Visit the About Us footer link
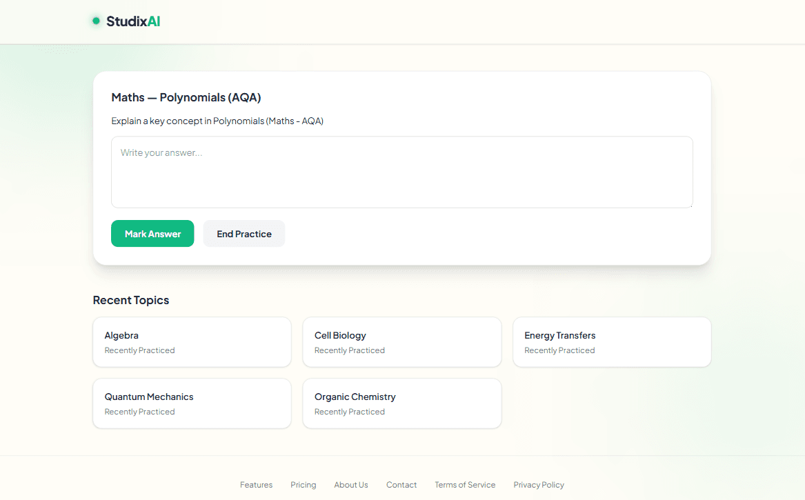This screenshot has height=500, width=805. [351, 485]
